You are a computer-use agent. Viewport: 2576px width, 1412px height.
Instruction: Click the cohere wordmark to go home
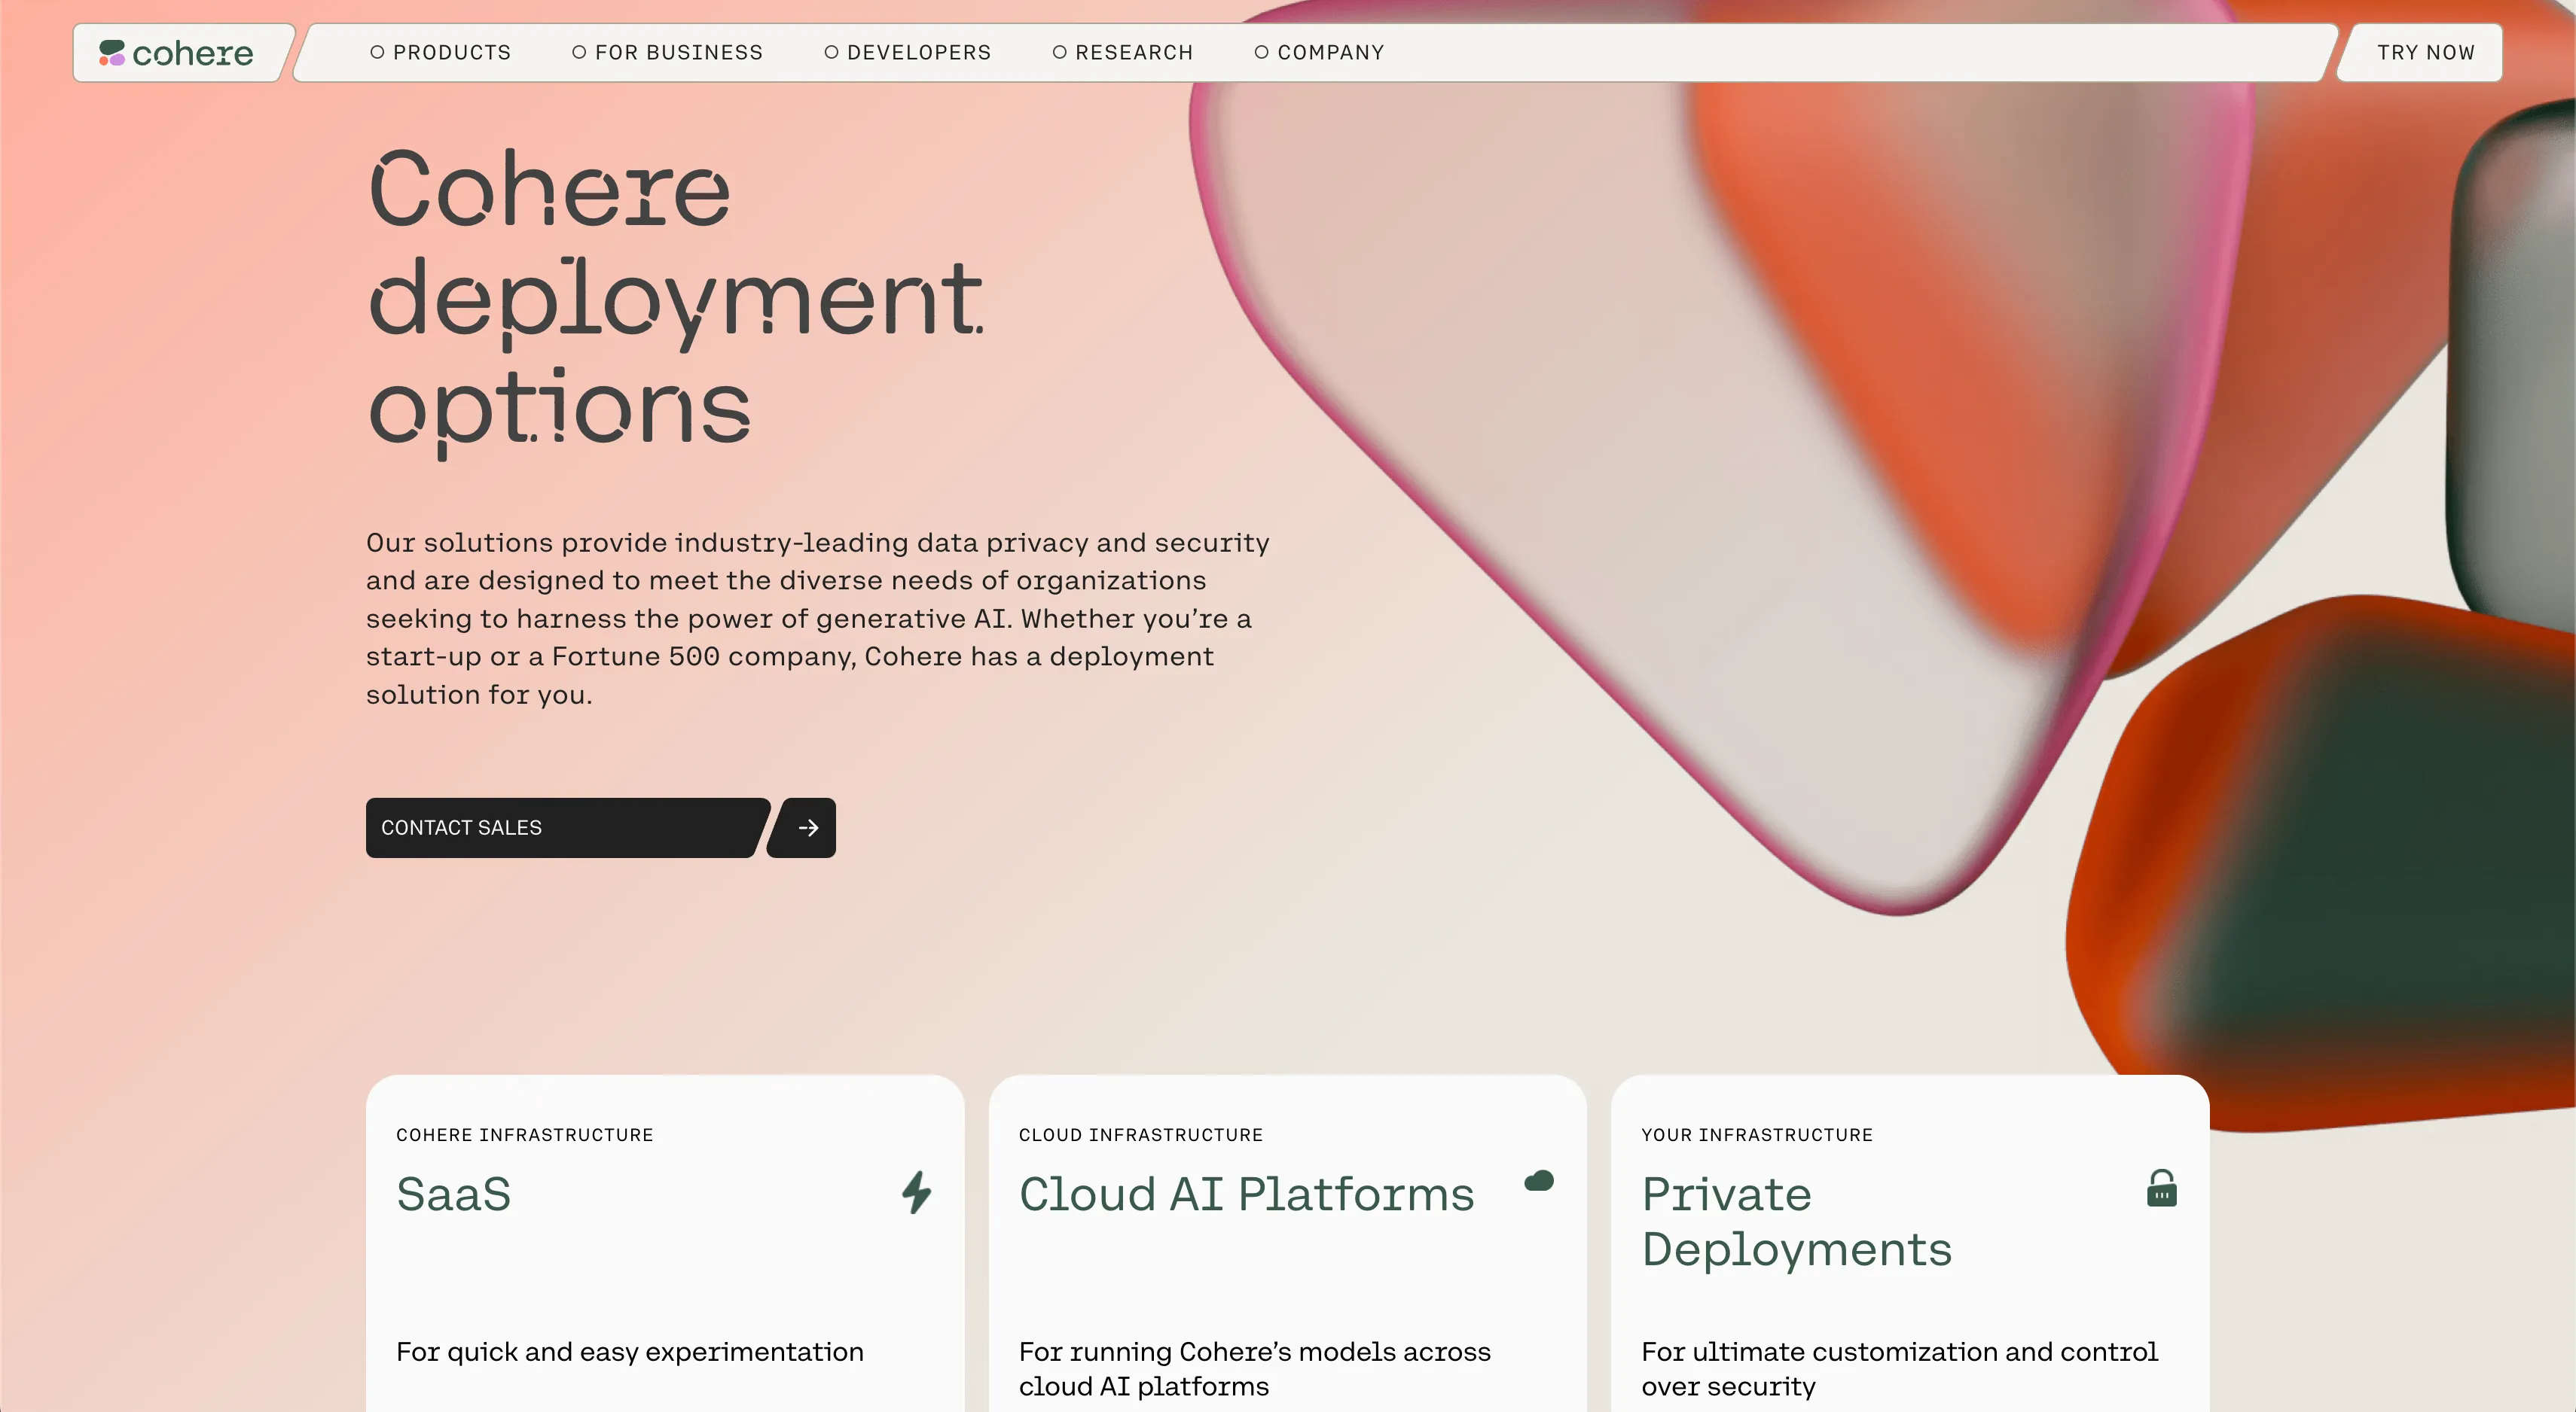point(193,53)
